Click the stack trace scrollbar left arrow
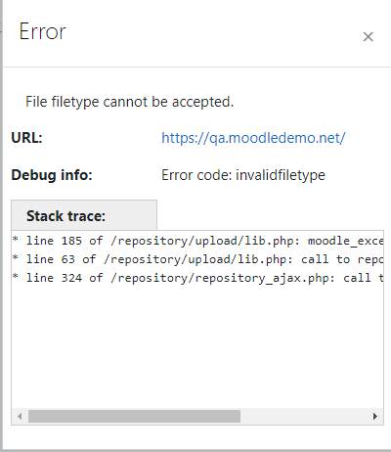The height and width of the screenshot is (452, 391). pyautogui.click(x=21, y=416)
